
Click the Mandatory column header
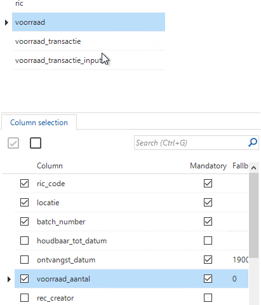[208, 166]
